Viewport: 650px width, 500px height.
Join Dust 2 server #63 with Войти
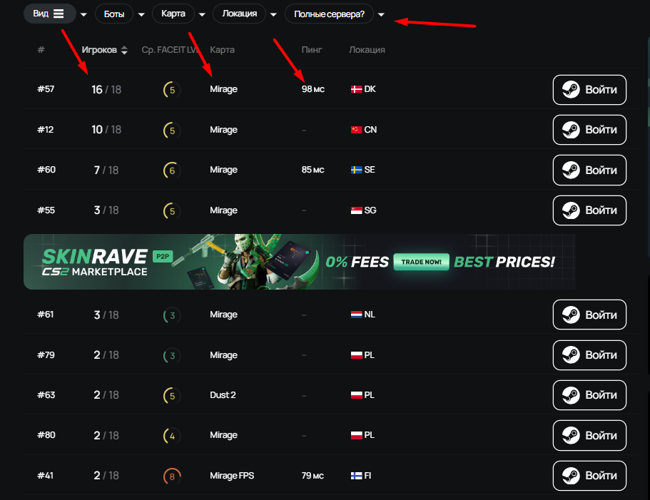click(x=589, y=395)
